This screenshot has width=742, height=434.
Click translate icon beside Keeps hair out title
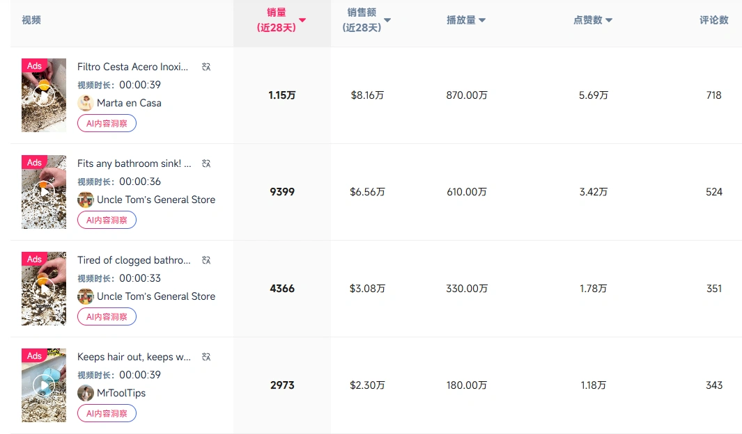[x=206, y=357]
